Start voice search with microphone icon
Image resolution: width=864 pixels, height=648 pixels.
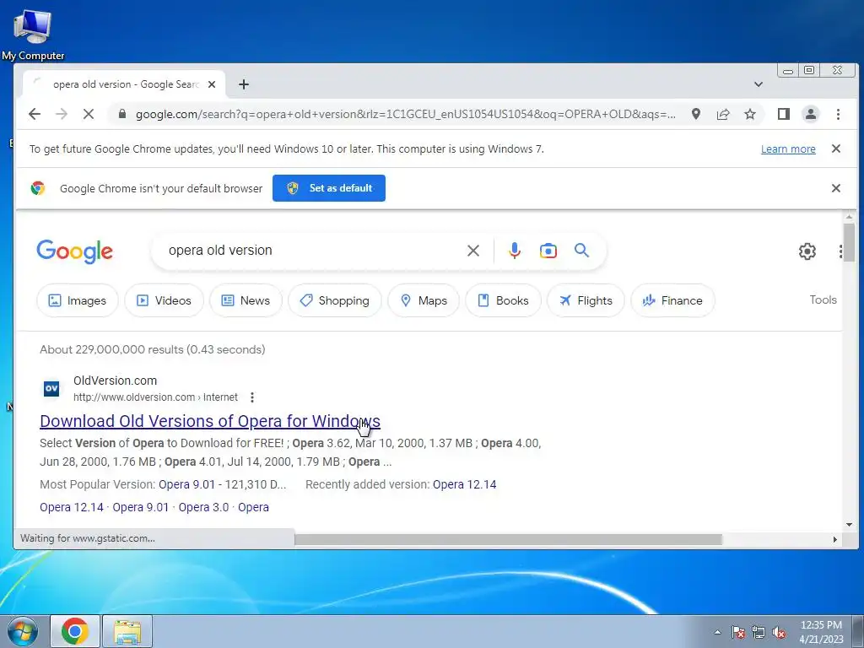(514, 251)
